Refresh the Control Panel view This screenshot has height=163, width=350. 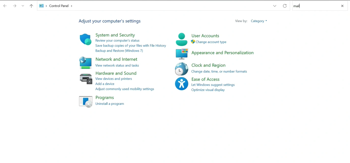pos(285,6)
